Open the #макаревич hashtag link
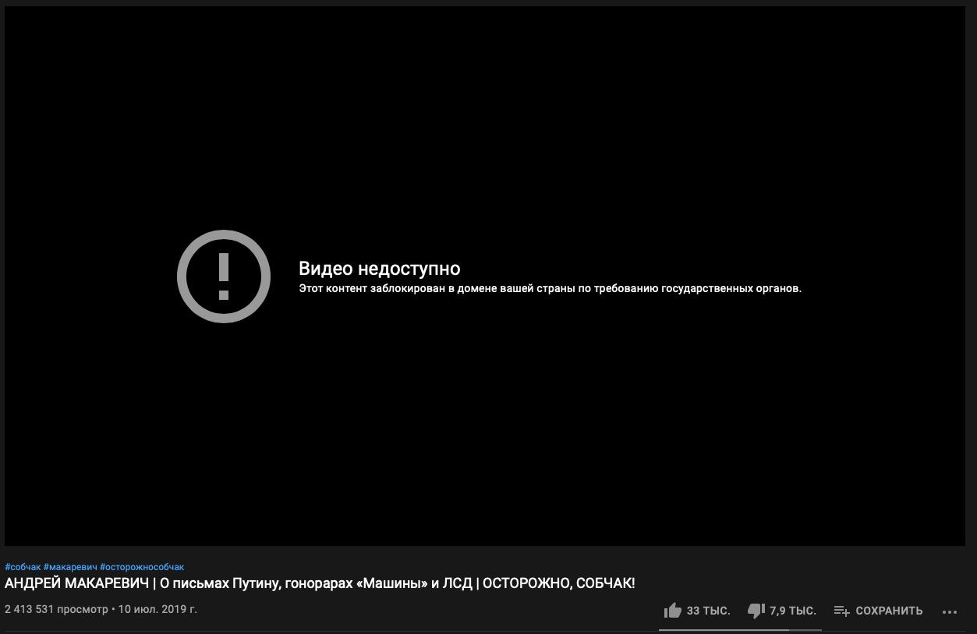Screen dimensions: 977x634 pyautogui.click(x=70, y=567)
